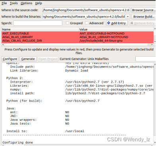
Task: Click the ANT_EXECUTABLE-NOTFOUND value cell
Action: click(x=102, y=33)
